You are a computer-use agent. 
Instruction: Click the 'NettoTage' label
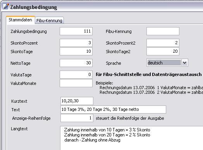click(21, 63)
